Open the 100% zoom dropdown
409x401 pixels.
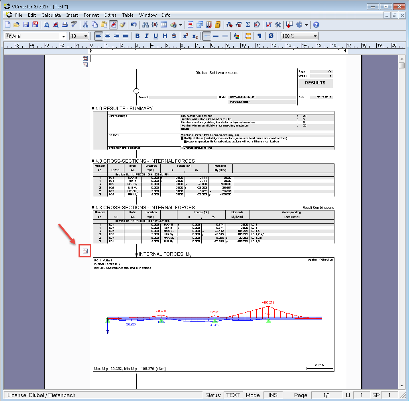click(298, 36)
